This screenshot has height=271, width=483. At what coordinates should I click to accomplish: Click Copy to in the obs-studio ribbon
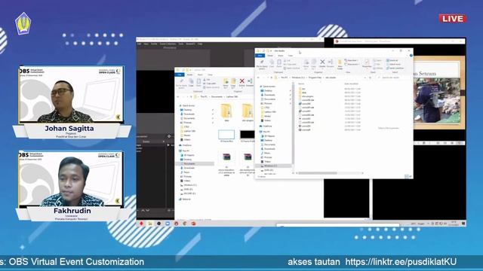[314, 63]
